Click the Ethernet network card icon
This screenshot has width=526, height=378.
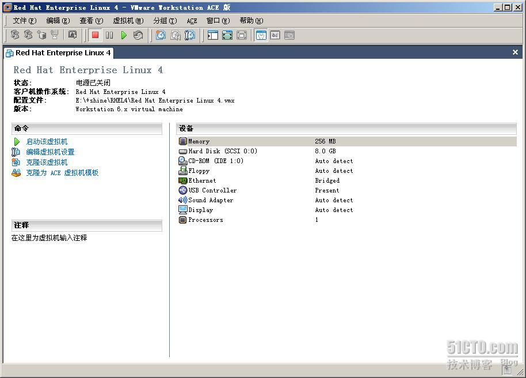183,180
